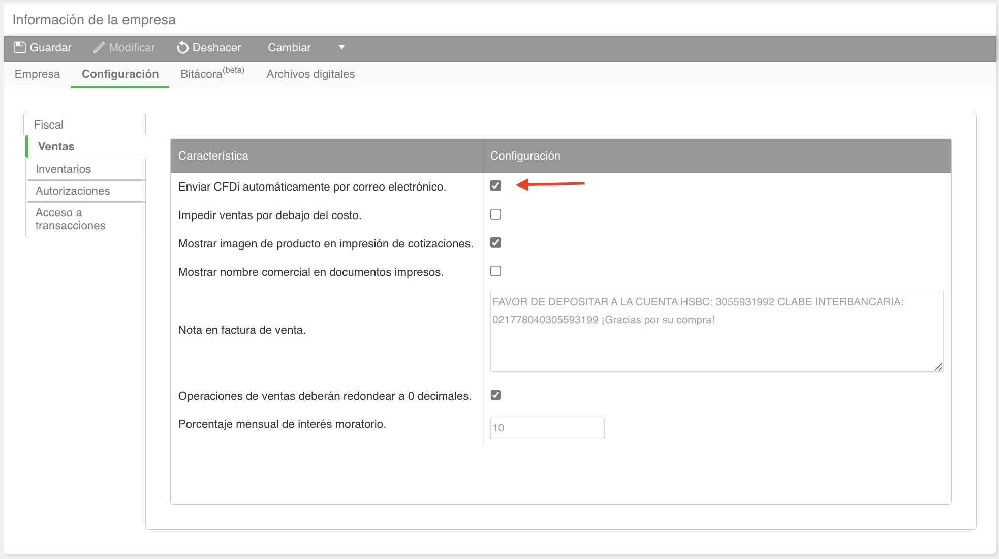Click the Modificar pencil icon
999x559 pixels.
pos(99,47)
